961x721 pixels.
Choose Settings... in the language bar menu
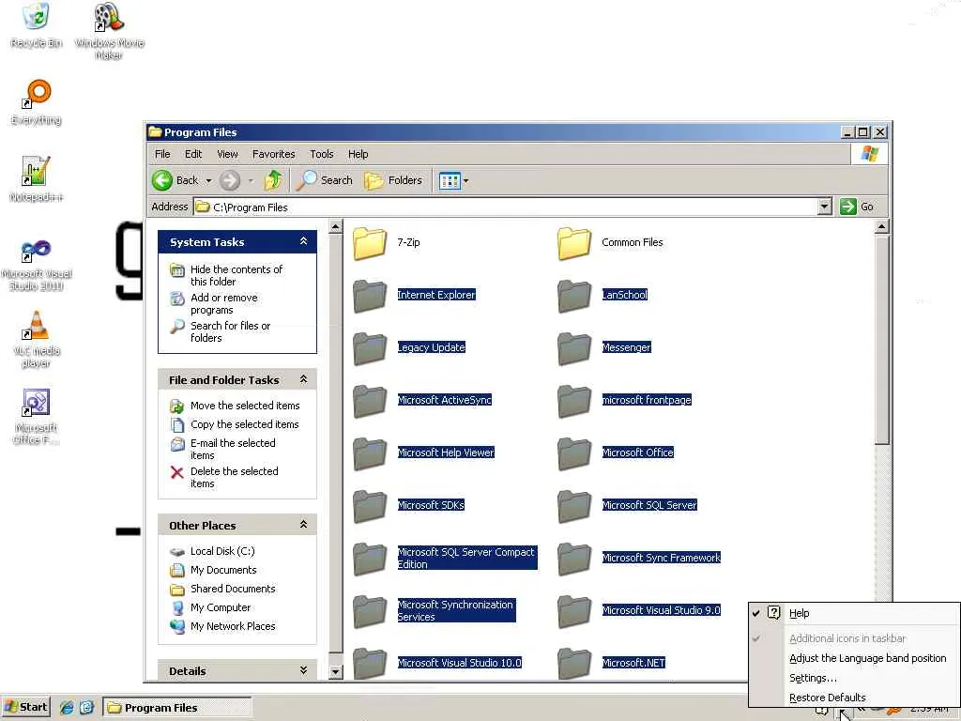pyautogui.click(x=813, y=678)
